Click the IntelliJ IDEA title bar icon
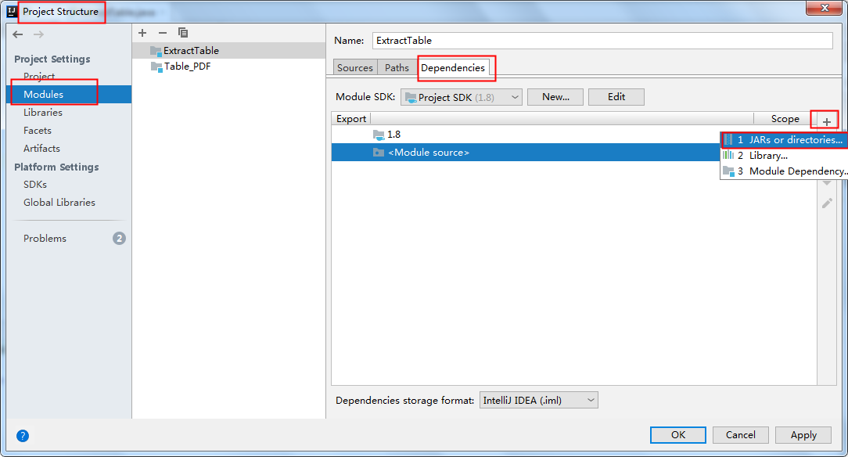 [12, 12]
